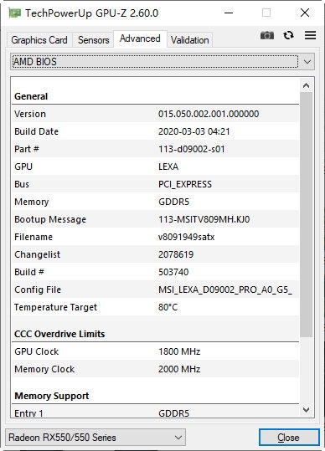Minimize the GPU-Z window

(229, 13)
